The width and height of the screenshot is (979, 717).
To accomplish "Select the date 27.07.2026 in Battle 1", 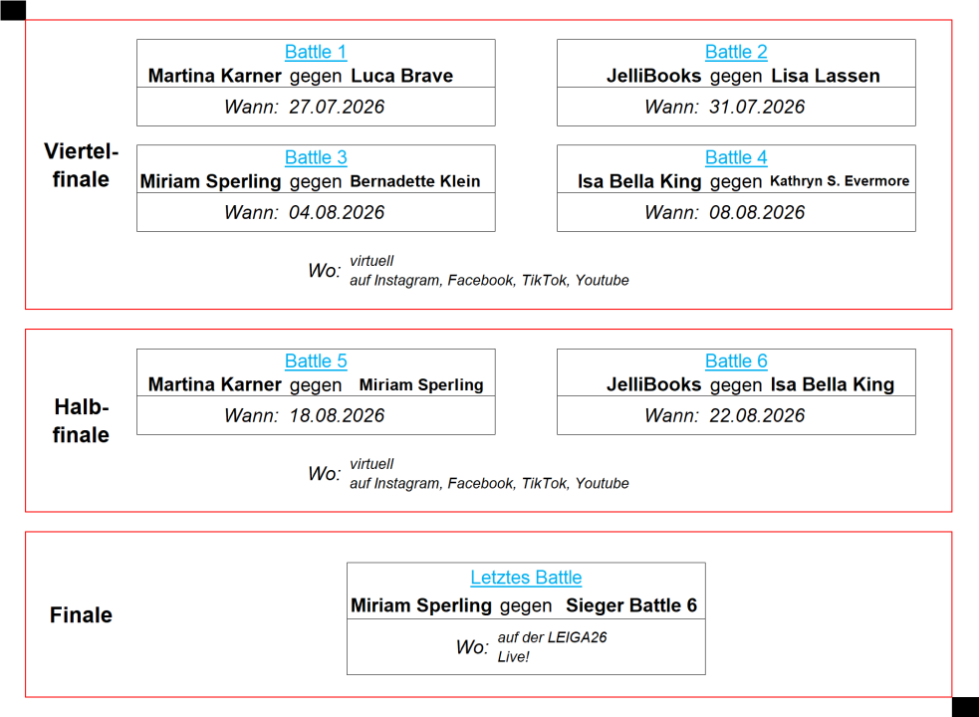I will pyautogui.click(x=337, y=107).
